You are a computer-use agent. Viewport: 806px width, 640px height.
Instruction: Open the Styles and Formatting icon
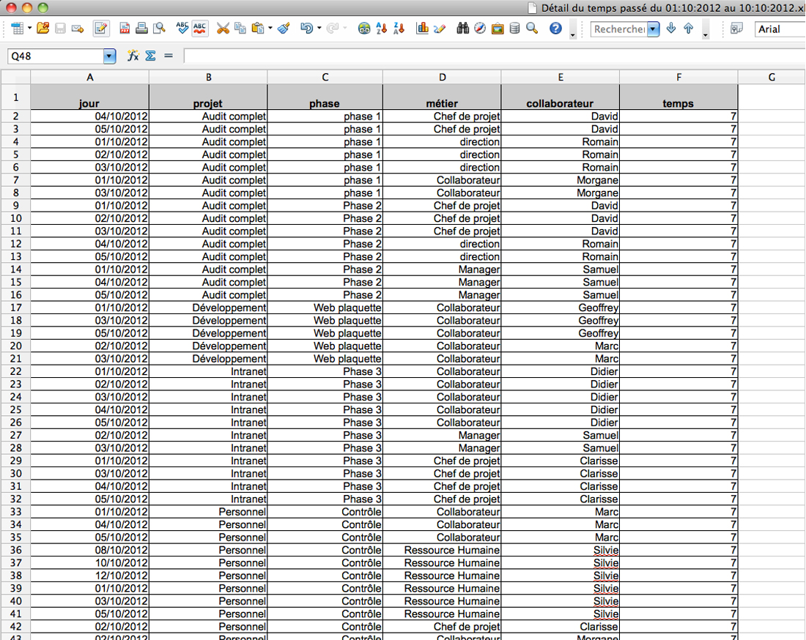(x=736, y=29)
